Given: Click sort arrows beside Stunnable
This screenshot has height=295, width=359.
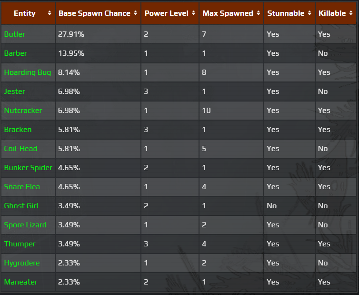Looking at the screenshot, I should [x=309, y=13].
